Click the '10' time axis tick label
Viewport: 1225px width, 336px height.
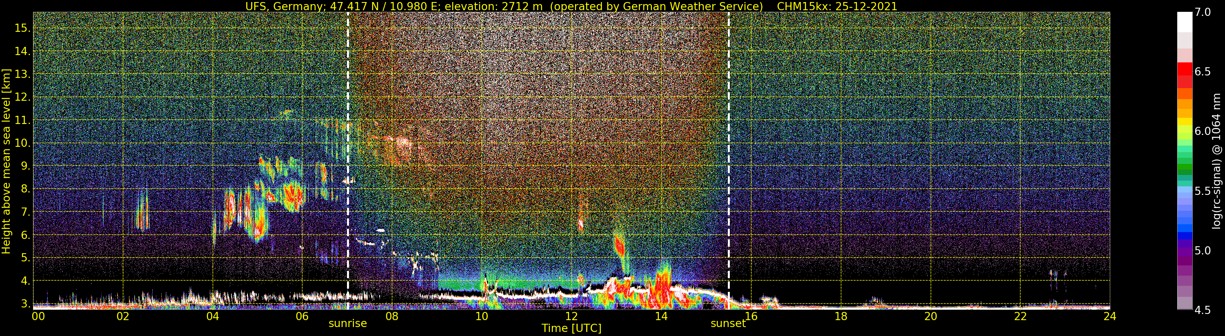coord(482,316)
